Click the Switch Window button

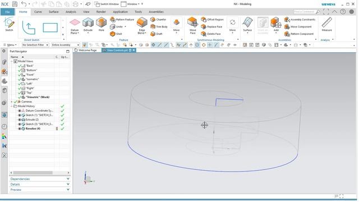click(x=107, y=4)
